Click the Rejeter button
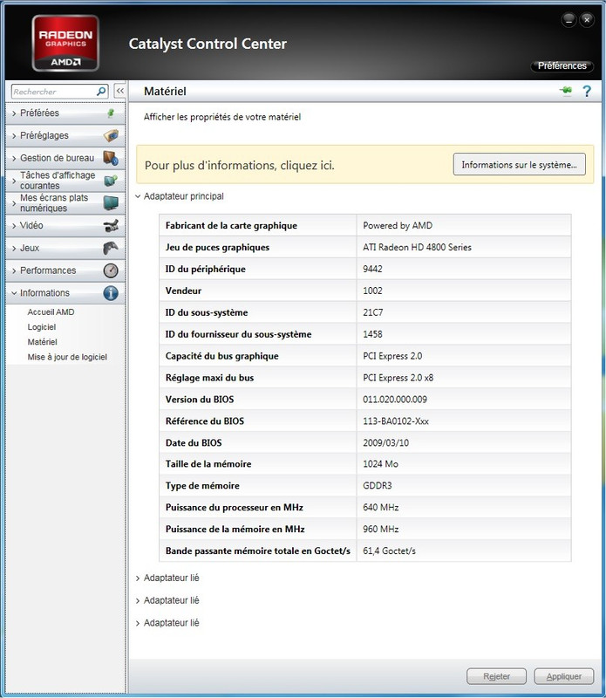 click(496, 676)
